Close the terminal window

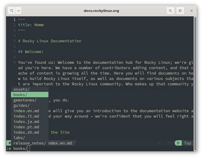[191, 11]
